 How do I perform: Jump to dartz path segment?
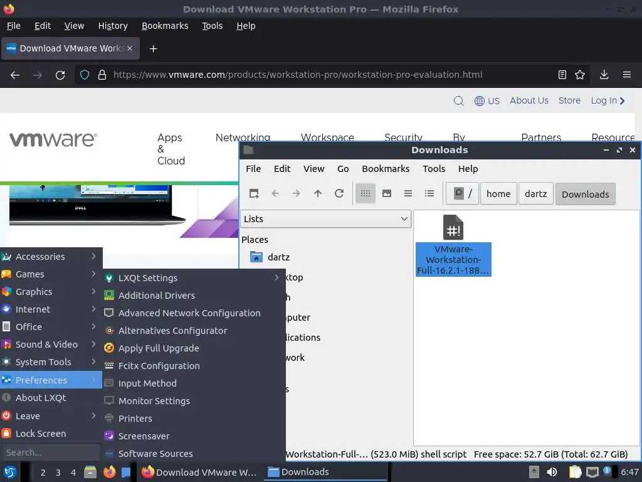(x=535, y=194)
